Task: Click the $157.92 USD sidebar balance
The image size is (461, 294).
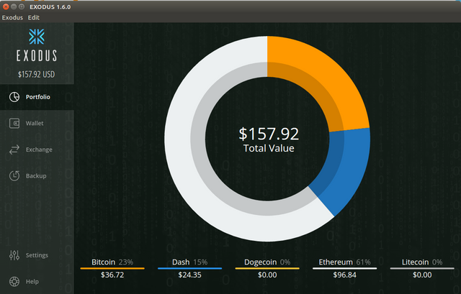Action: [37, 74]
